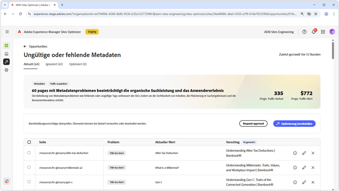Click the 335 traffic loss figure
The width and height of the screenshot is (339, 191).
[x=278, y=93]
